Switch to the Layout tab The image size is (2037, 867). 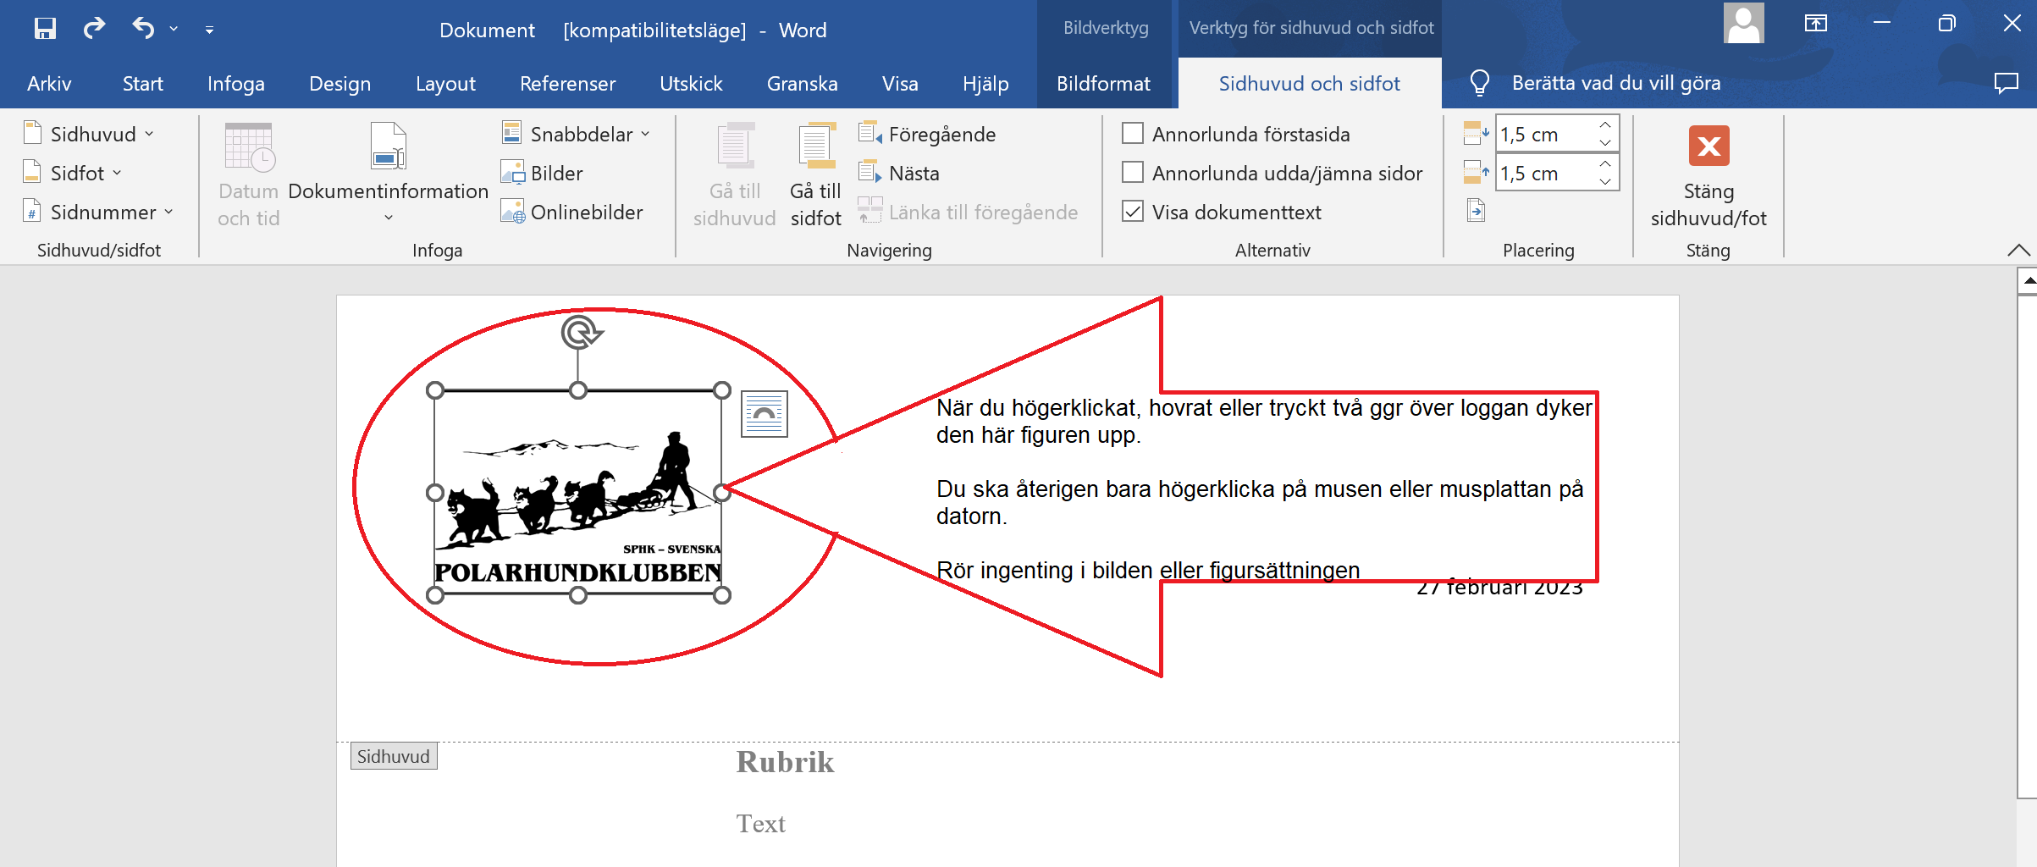445,84
